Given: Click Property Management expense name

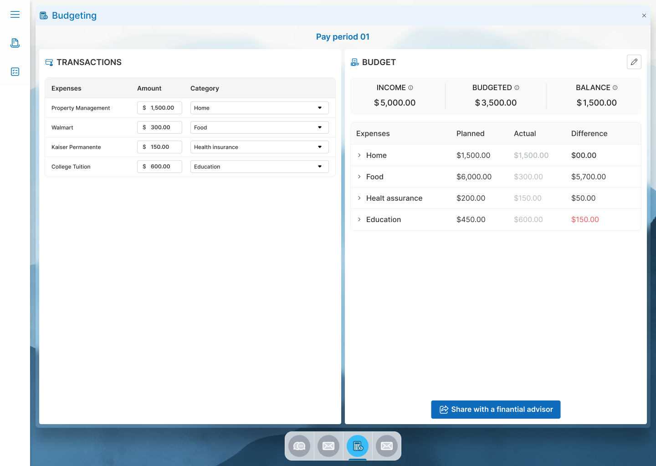Looking at the screenshot, I should click(81, 108).
